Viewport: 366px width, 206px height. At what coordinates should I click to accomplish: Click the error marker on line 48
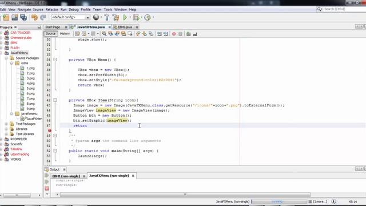click(x=50, y=130)
